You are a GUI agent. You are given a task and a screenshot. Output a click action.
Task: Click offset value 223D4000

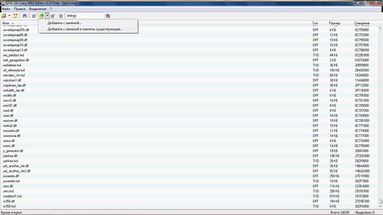coord(362,186)
